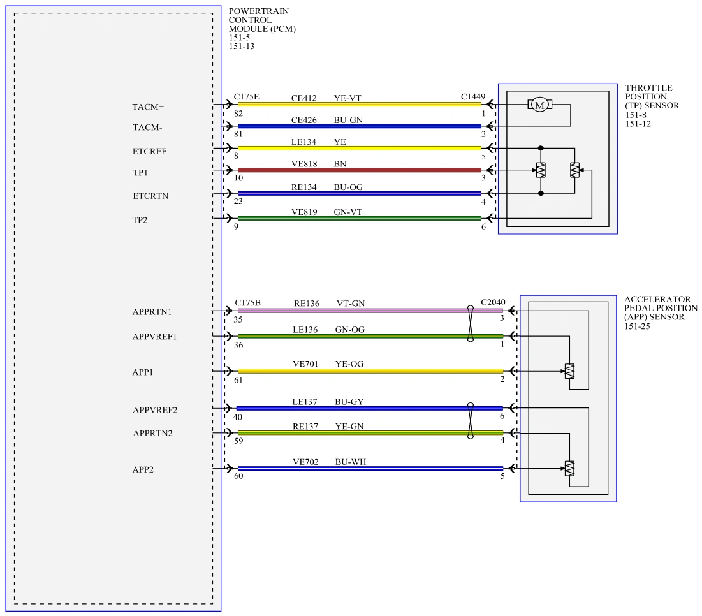
Task: Click the yellow LE134 YE wire
Action: click(x=360, y=148)
